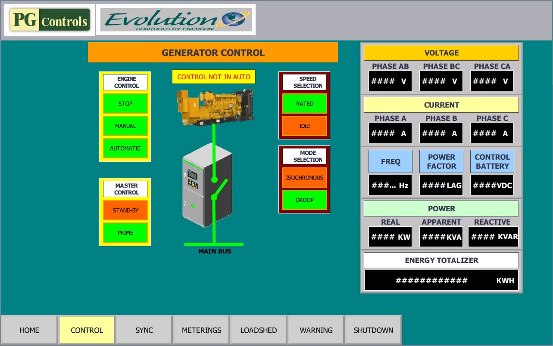Click the FREQ label button
The height and width of the screenshot is (346, 553).
[x=391, y=161]
